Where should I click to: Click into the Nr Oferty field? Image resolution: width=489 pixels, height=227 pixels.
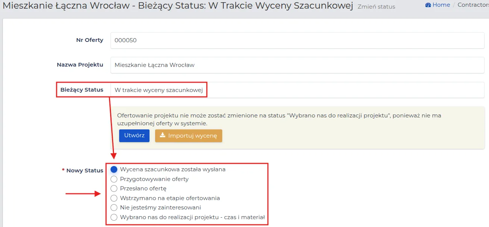(298, 40)
